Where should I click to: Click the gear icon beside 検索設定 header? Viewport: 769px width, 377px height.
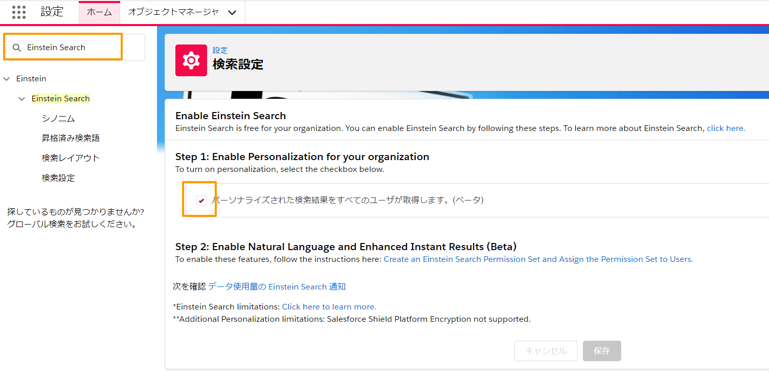coord(191,60)
